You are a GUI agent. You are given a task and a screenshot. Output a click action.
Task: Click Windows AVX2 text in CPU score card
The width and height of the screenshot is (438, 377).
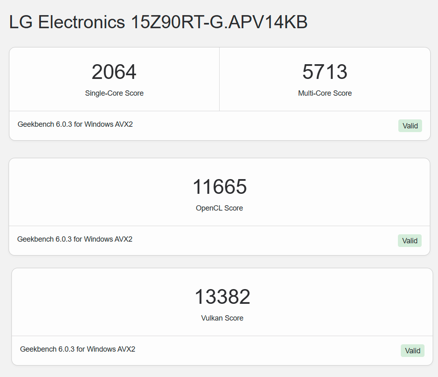[x=108, y=124]
